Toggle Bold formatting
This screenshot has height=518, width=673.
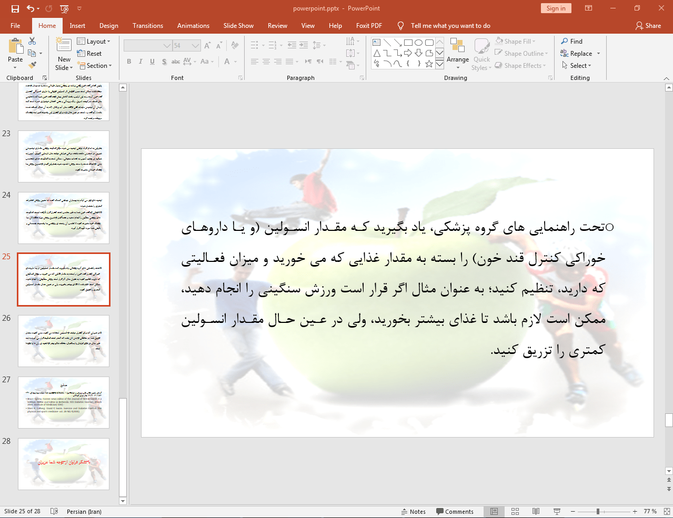(129, 62)
